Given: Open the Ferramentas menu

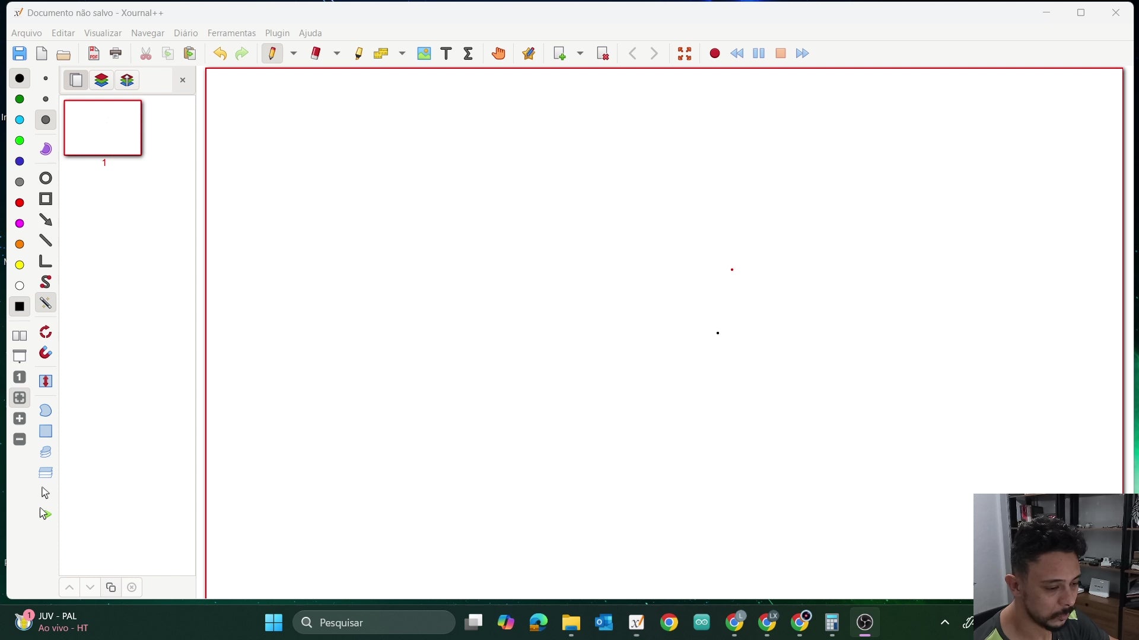Looking at the screenshot, I should click(231, 33).
